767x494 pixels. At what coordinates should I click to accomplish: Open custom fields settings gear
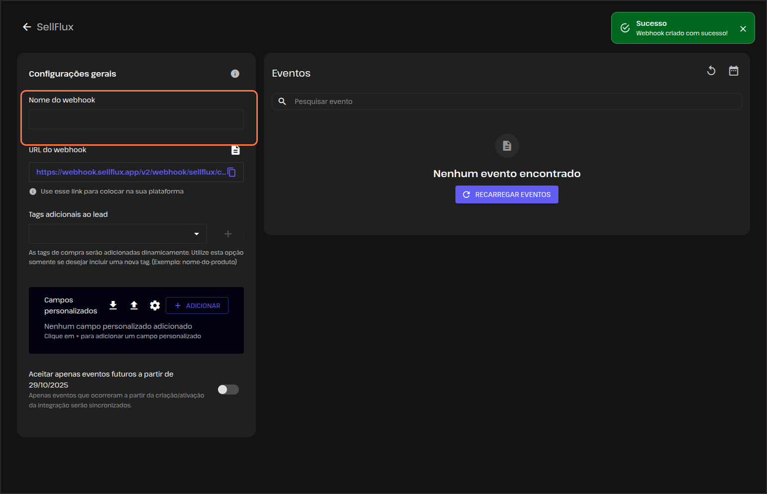(155, 305)
